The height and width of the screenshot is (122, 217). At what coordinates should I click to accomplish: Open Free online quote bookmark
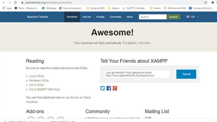(71, 8)
